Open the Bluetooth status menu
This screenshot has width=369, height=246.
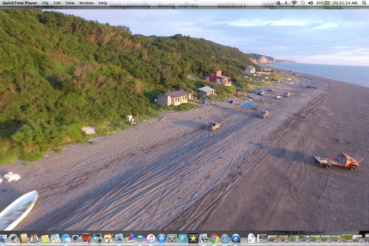286,3
